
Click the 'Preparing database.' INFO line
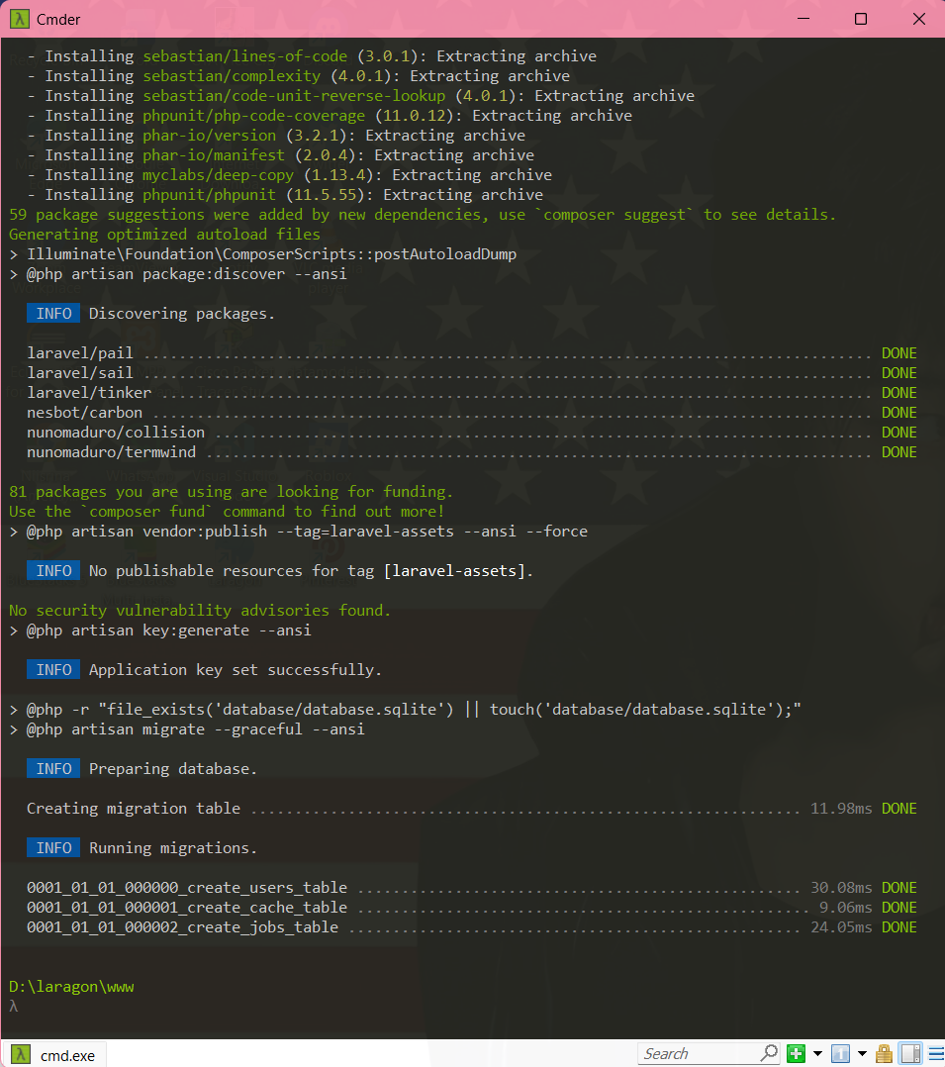(x=142, y=768)
